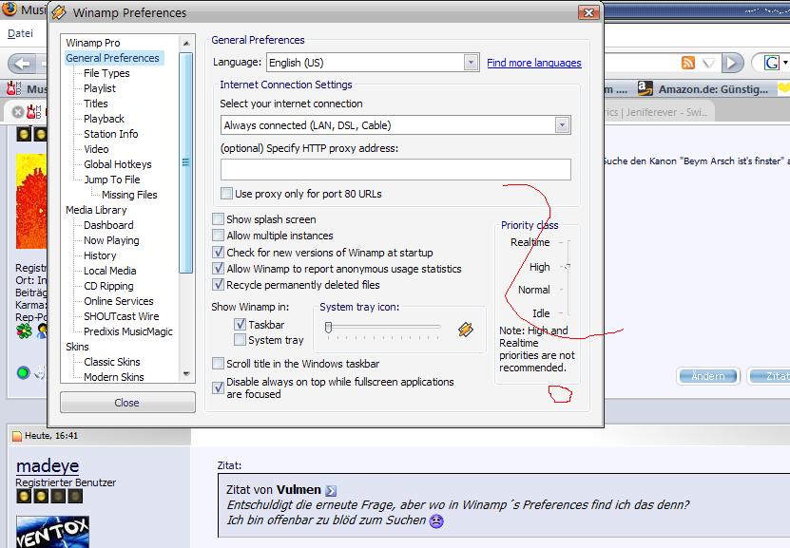Check Show Winamp in System tray
The image size is (790, 548).
(240, 340)
